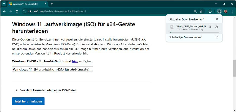Open the tab search dropdown arrow
The image size is (236, 112).
point(4,4)
